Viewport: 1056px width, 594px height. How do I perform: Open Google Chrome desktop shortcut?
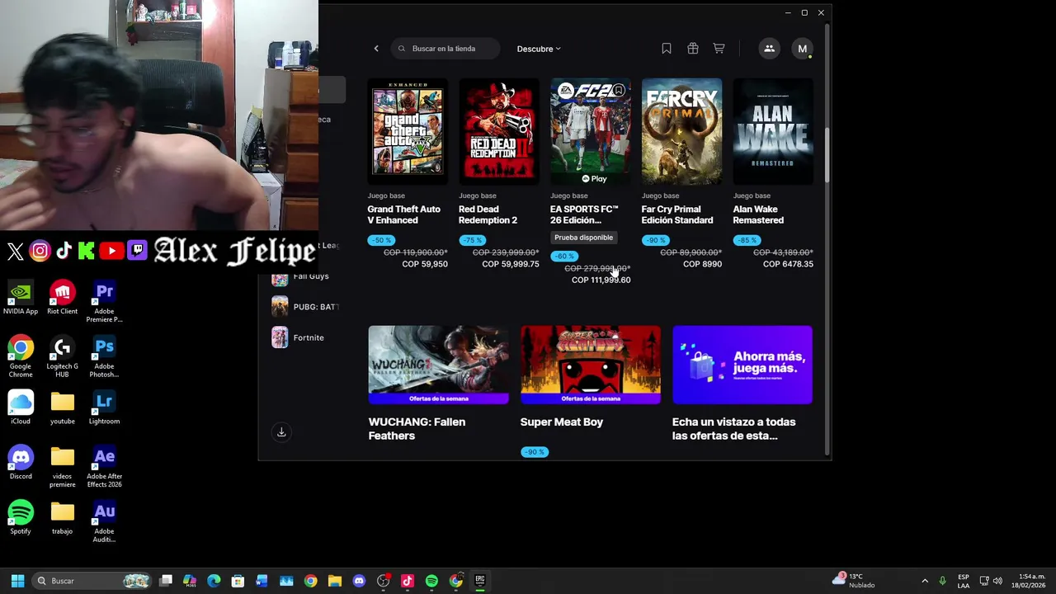click(21, 357)
